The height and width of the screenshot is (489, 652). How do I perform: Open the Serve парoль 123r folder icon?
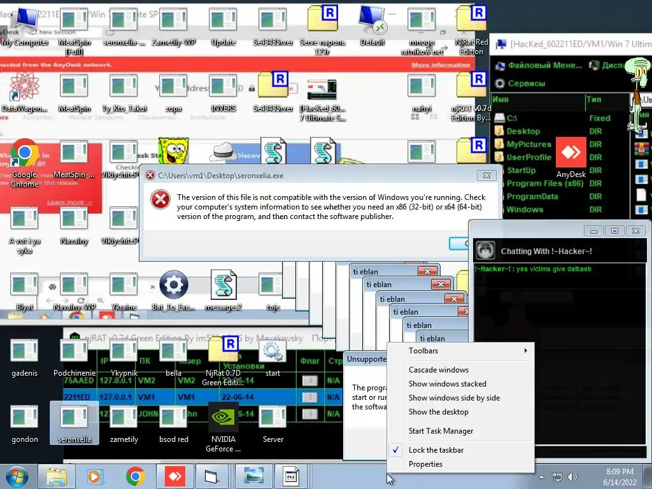click(x=322, y=30)
